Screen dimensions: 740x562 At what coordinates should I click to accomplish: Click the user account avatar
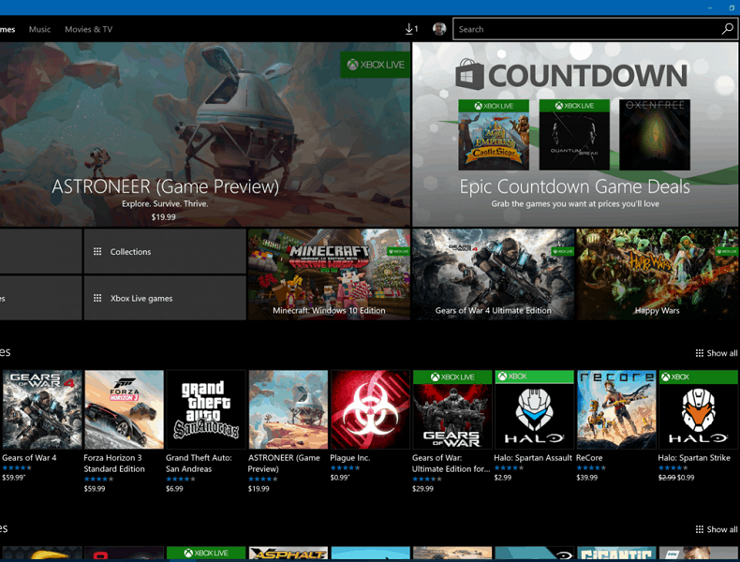438,29
